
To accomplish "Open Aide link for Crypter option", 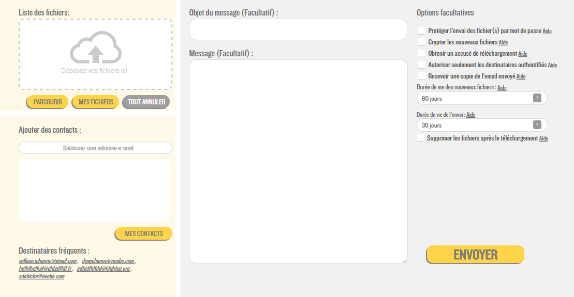I will pyautogui.click(x=503, y=43).
